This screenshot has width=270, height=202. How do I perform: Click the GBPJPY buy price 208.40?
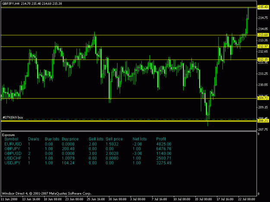(68, 149)
